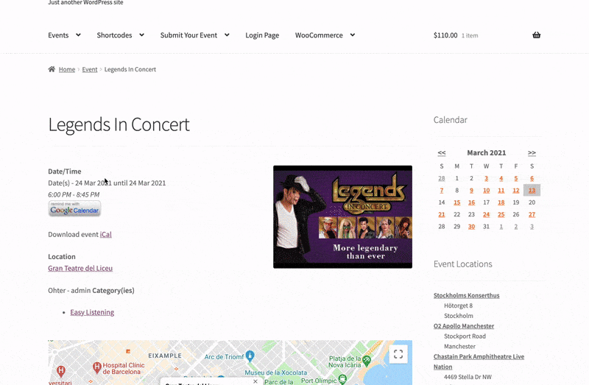Open the shopping basket icon
This screenshot has height=385, width=589.
[x=536, y=35]
